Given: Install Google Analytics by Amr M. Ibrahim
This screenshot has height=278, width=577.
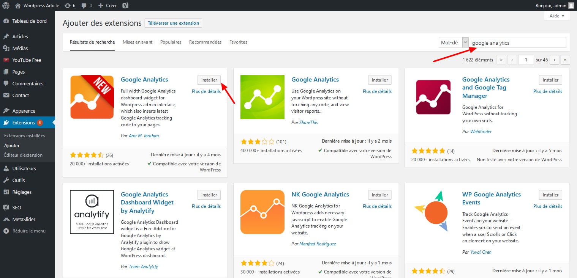Looking at the screenshot, I should click(x=209, y=80).
